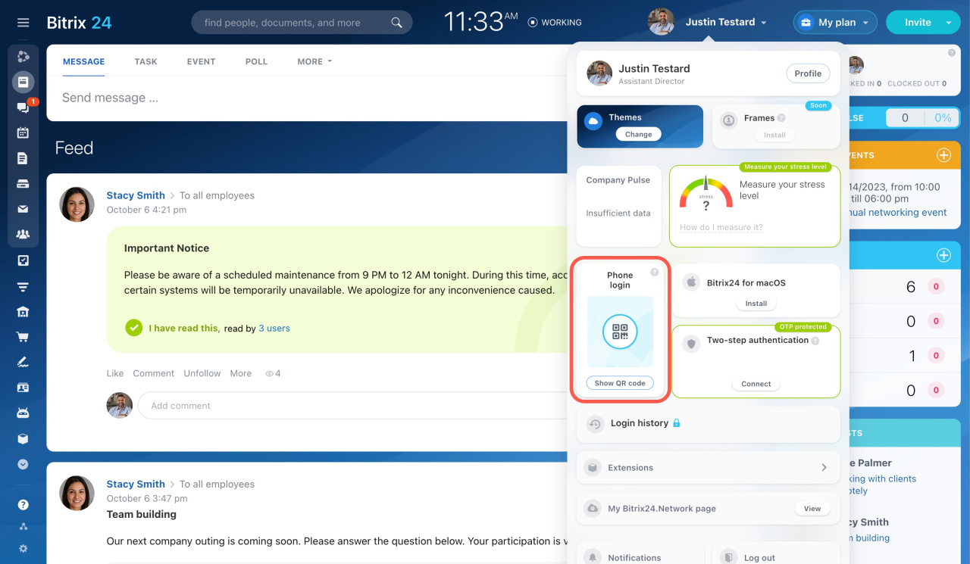Click More under the Important Notice post
This screenshot has width=970, height=564.
click(x=241, y=373)
